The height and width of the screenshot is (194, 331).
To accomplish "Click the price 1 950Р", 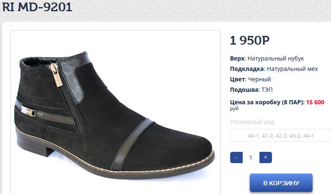I will pyautogui.click(x=250, y=40).
